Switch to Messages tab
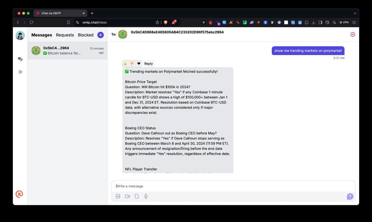 click(x=42, y=35)
